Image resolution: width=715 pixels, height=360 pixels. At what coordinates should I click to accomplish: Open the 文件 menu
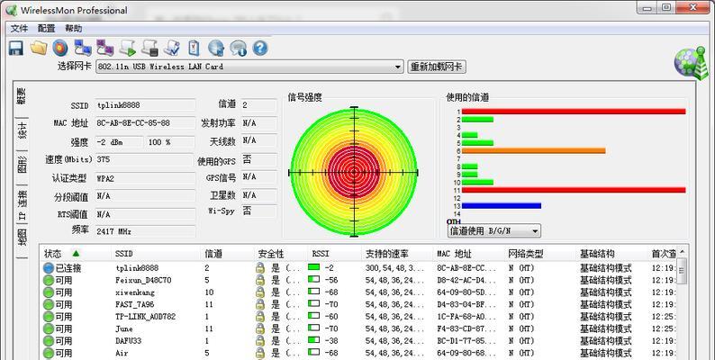tap(19, 28)
